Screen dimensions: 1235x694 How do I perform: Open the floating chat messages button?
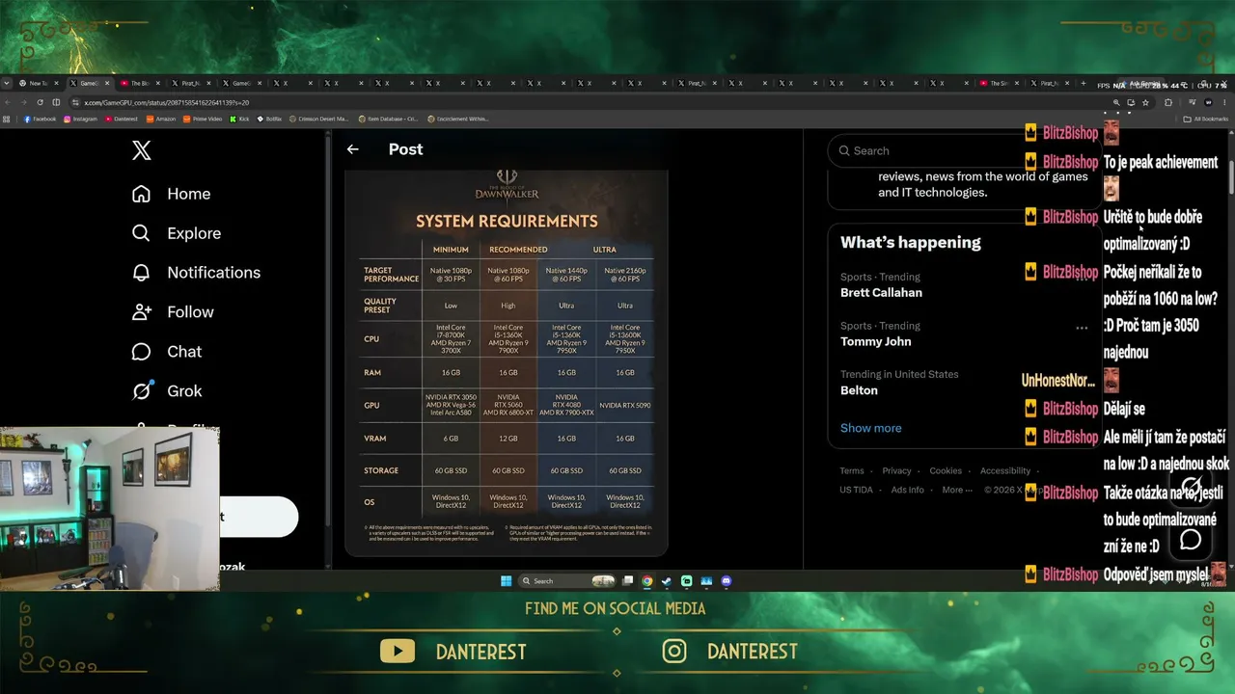pyautogui.click(x=1192, y=539)
